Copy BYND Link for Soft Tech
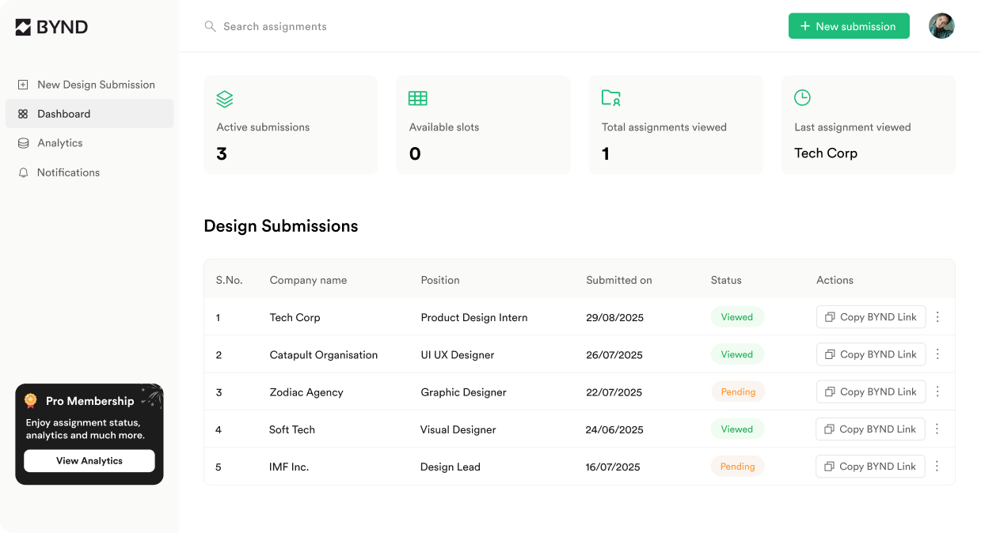Screen dimensions: 981x533 (x=869, y=429)
